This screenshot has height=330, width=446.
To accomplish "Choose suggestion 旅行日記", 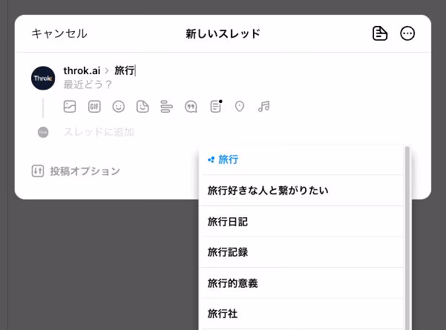I will [x=302, y=222].
